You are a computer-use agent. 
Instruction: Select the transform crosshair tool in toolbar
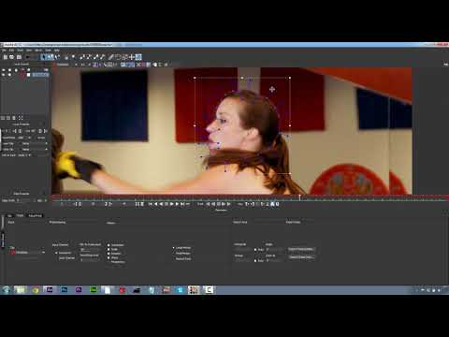point(132,57)
